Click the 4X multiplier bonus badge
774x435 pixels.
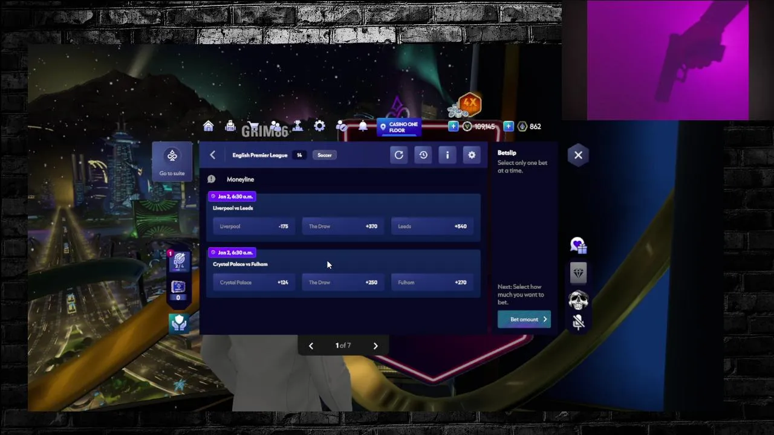click(469, 104)
